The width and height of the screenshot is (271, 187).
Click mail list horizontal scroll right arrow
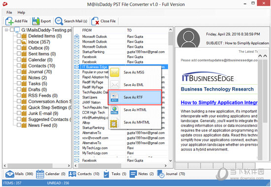click(166, 166)
